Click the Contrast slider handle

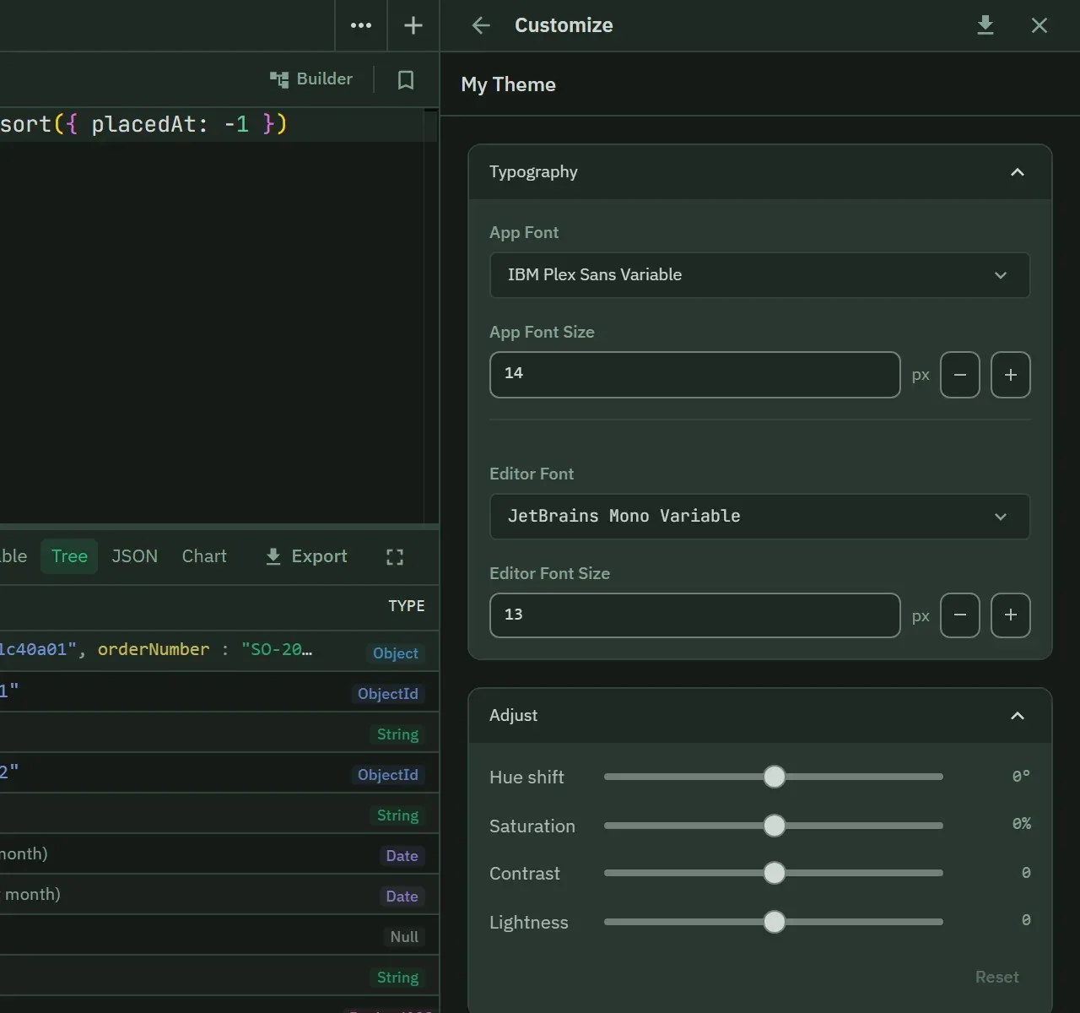pyautogui.click(x=774, y=873)
